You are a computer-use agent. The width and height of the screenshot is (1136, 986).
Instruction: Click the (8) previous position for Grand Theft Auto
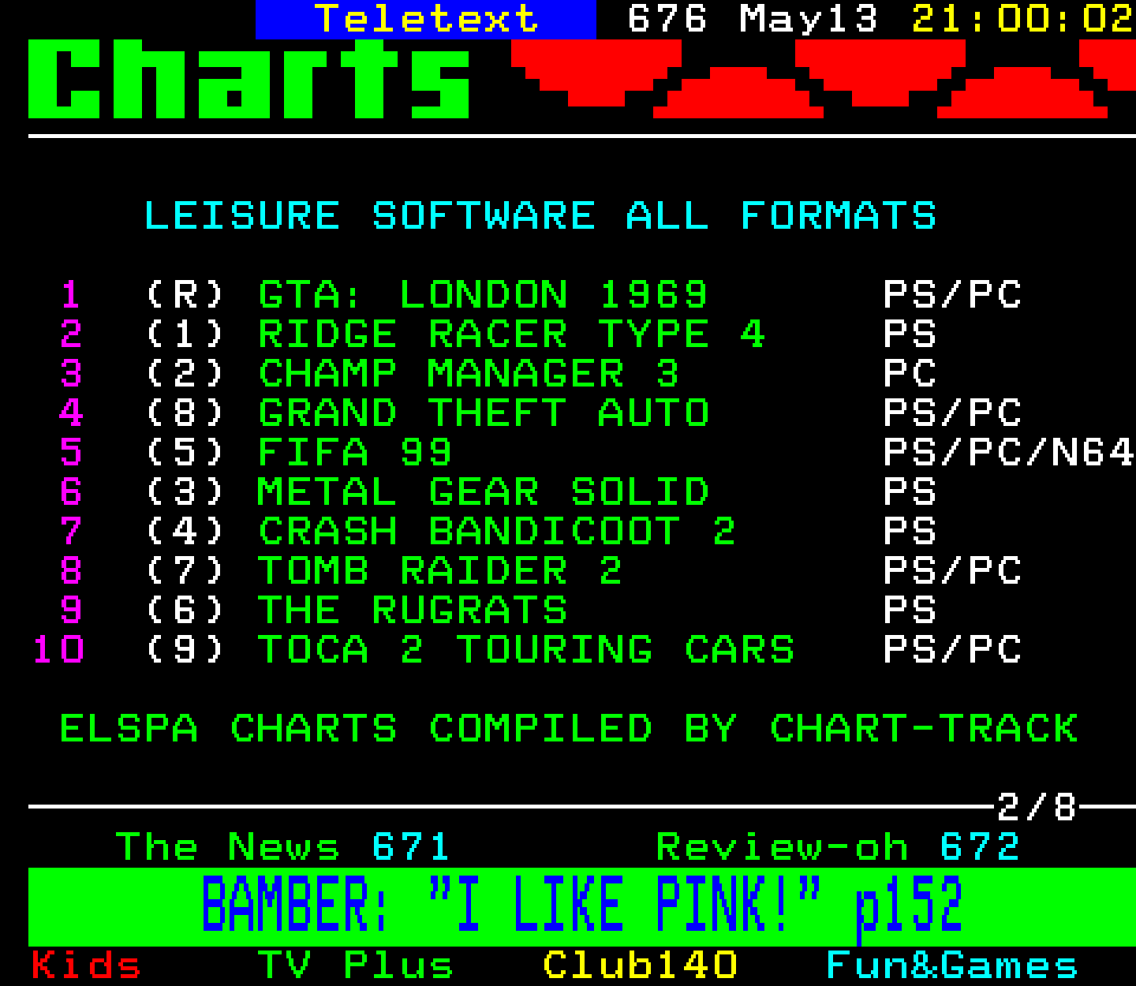click(x=185, y=413)
